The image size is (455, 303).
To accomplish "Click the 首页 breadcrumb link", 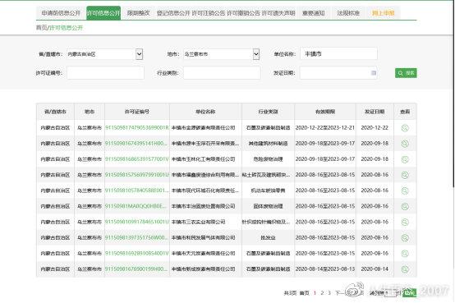I will pos(41,28).
